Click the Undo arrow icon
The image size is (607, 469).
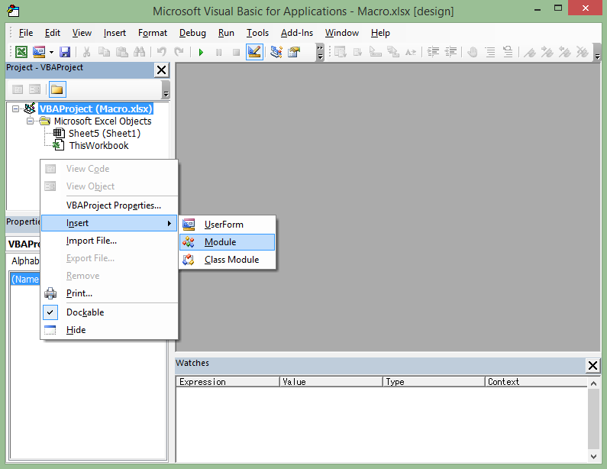[161, 52]
